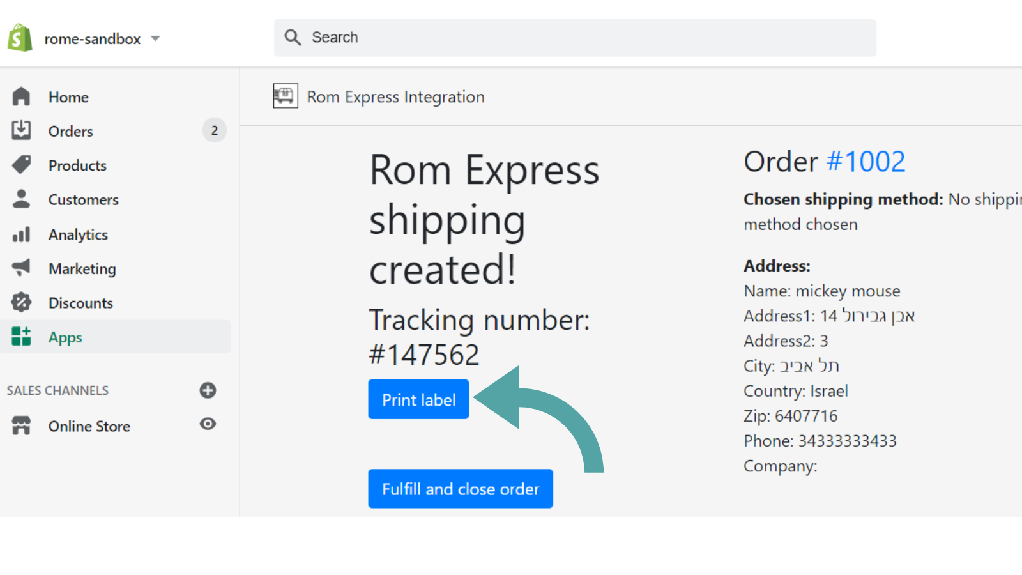Select the Home menu entry
The height and width of the screenshot is (575, 1022).
pos(68,96)
